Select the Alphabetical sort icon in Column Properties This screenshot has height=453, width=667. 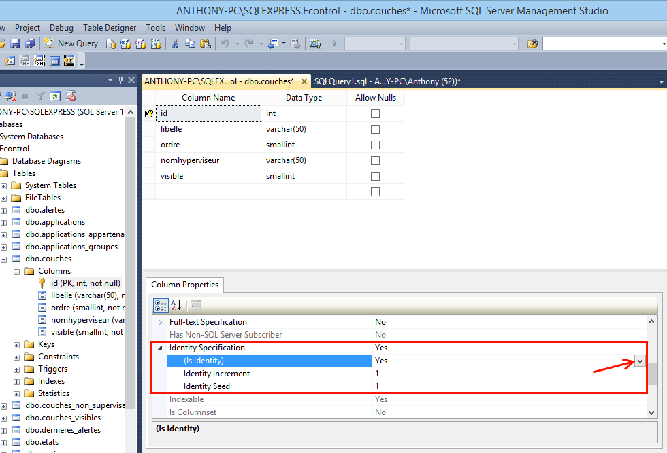click(176, 305)
